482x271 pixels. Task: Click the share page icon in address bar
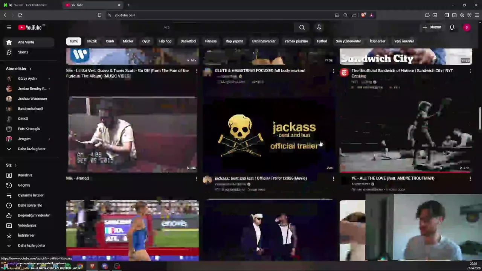pos(354,15)
